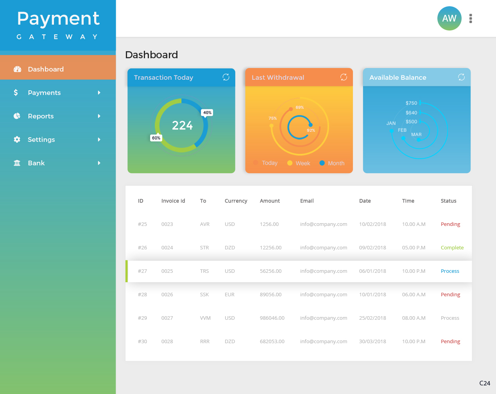This screenshot has width=496, height=394.
Task: Click the 75% marker on withdrawal chart
Action: (x=272, y=118)
